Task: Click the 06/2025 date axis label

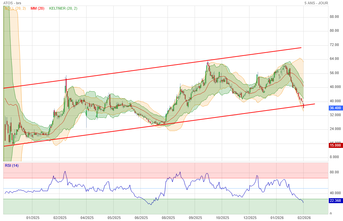Action: [x=141, y=218]
